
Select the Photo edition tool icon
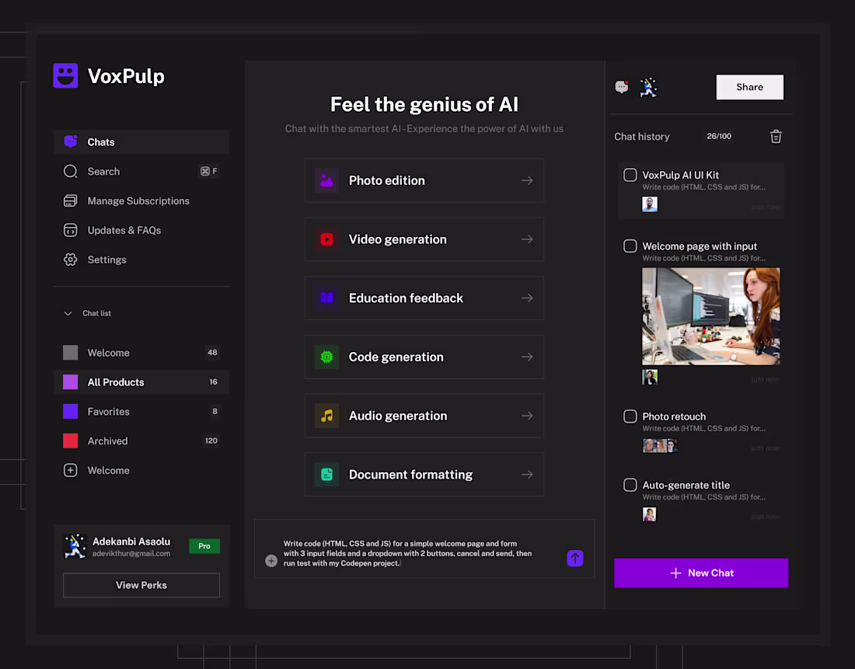[326, 179]
